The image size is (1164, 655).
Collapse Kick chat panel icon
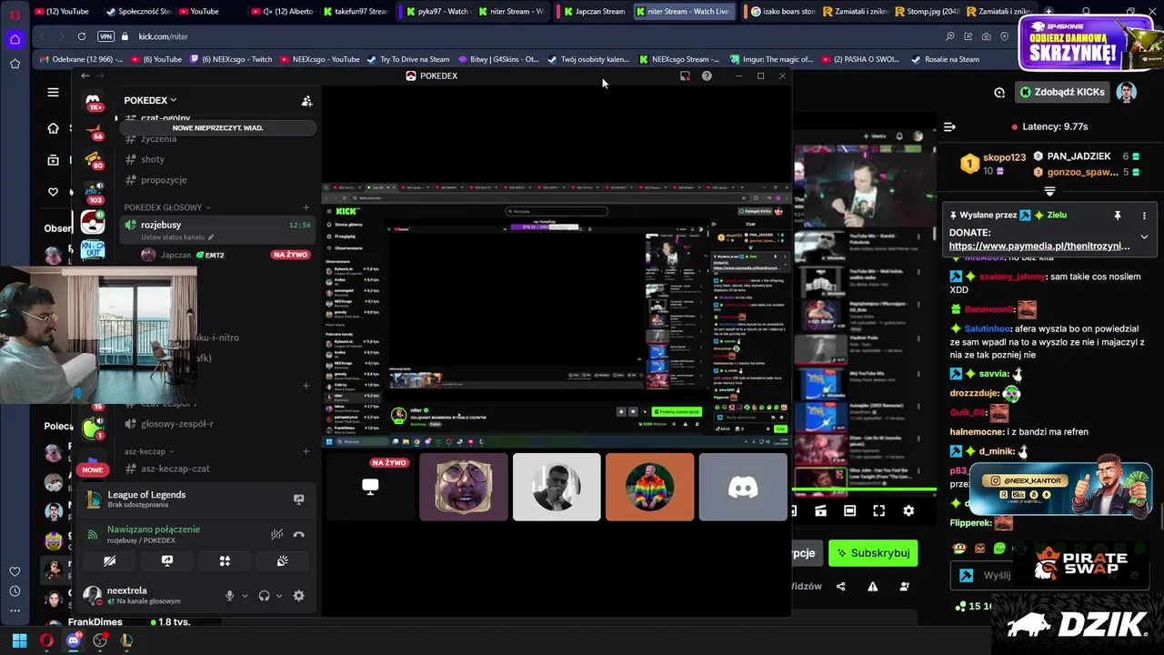click(949, 126)
